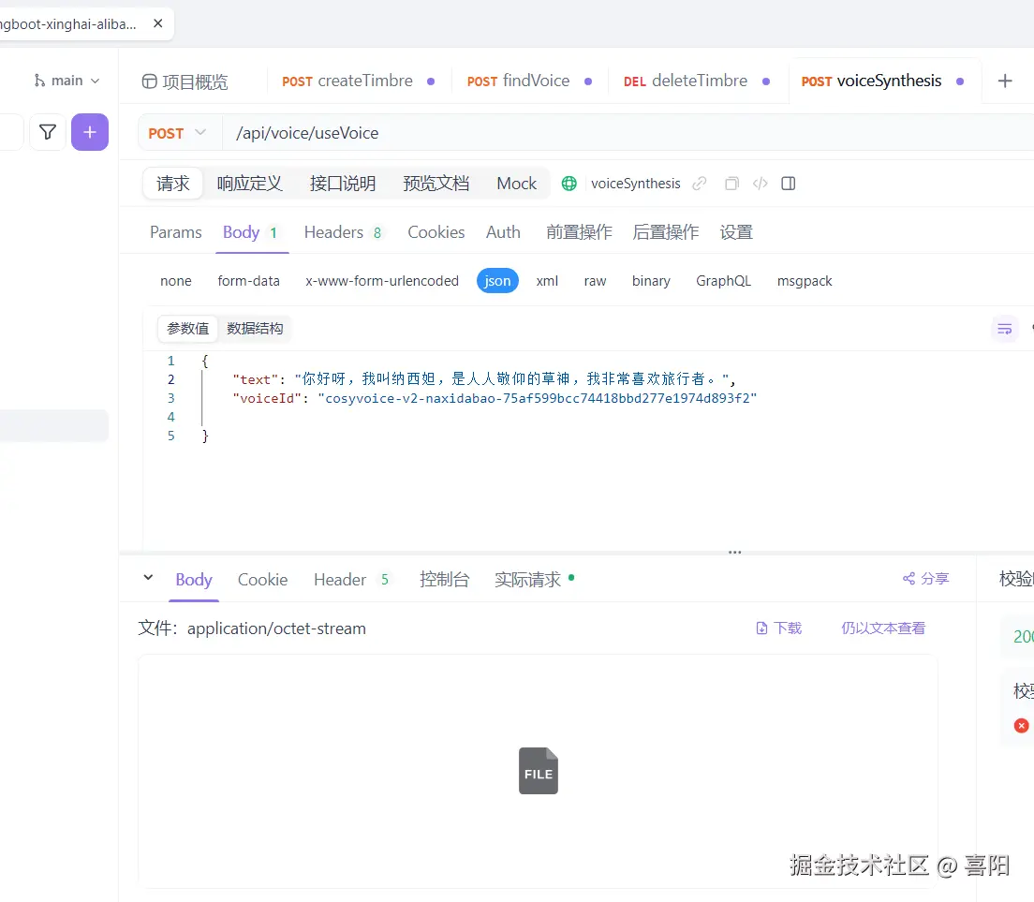Open the POST method dropdown
This screenshot has width=1034, height=902.
tap(177, 133)
